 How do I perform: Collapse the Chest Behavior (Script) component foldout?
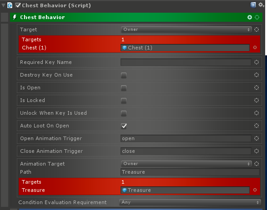(3, 5)
